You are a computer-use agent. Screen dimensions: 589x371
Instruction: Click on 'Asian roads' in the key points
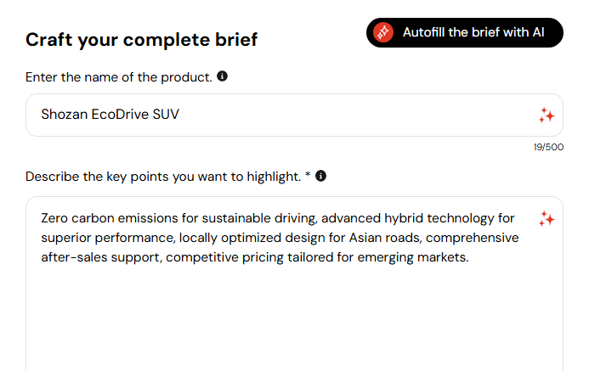[x=385, y=238]
